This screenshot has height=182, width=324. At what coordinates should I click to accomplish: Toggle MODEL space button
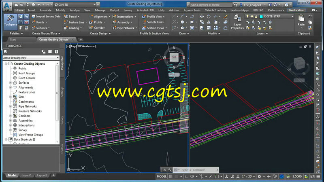(x=162, y=176)
